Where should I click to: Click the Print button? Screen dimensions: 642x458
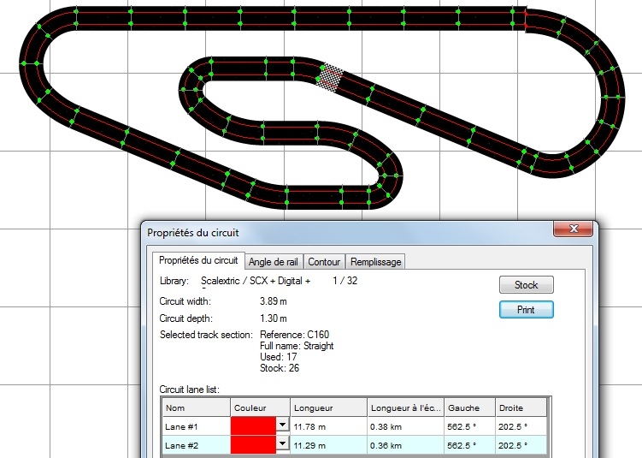click(526, 309)
